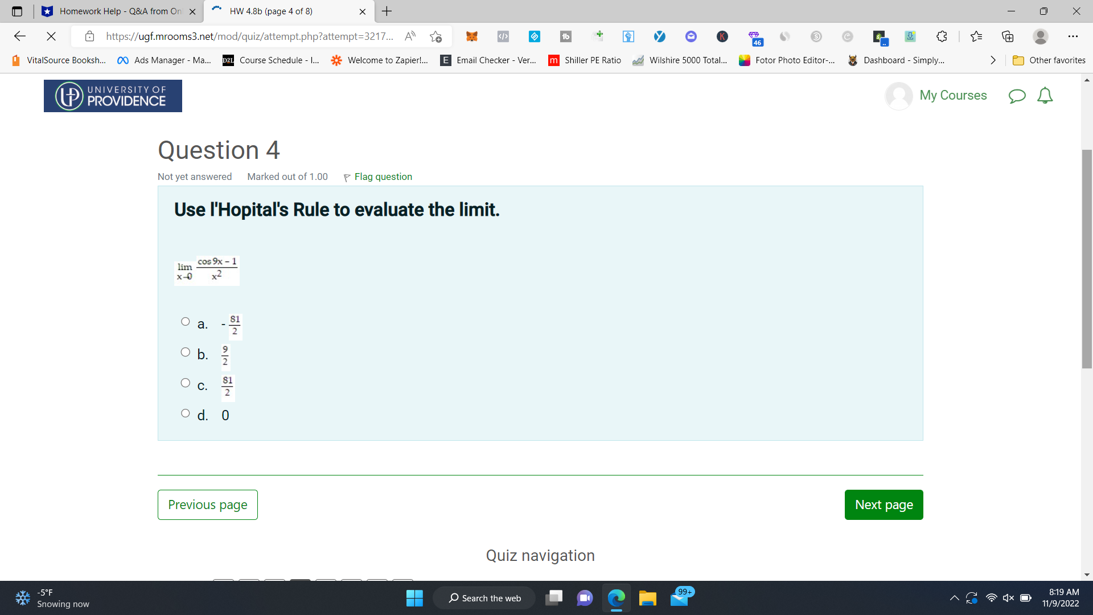1093x615 pixels.
Task: Open the Collections icon in Edge
Action: coord(1008,36)
